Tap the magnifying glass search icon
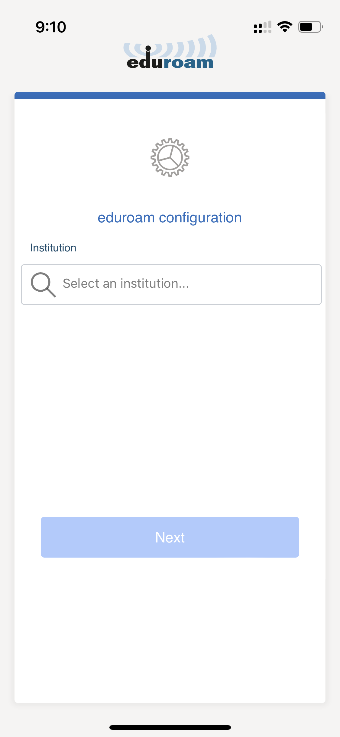Screen dimensions: 340x737 coord(43,284)
